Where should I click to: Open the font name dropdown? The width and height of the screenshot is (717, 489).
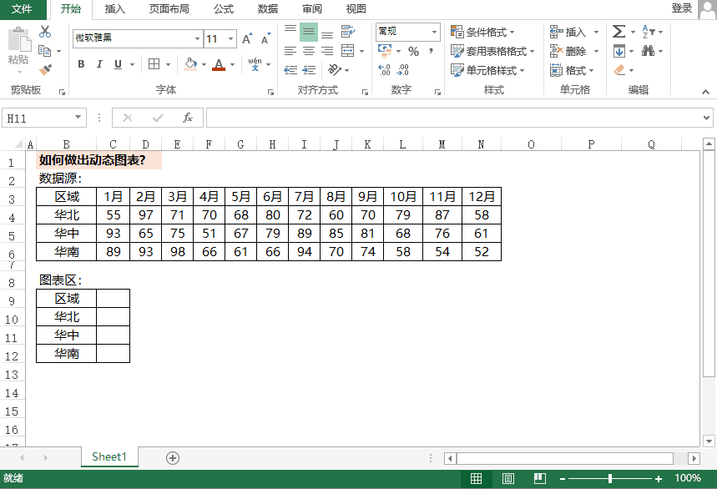click(x=197, y=38)
